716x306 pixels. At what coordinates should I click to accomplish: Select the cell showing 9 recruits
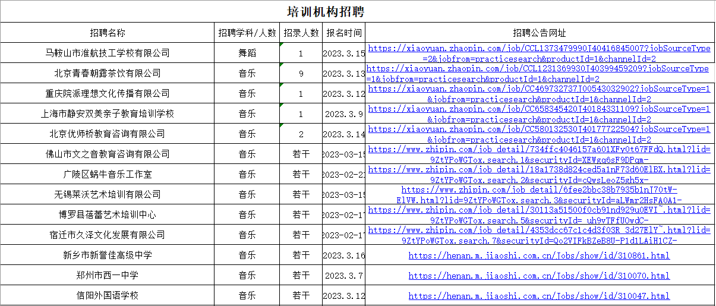(x=301, y=73)
